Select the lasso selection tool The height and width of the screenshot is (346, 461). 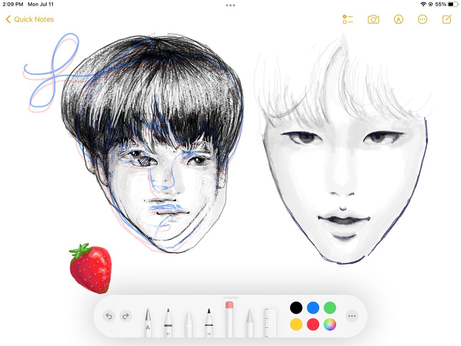[x=250, y=323]
